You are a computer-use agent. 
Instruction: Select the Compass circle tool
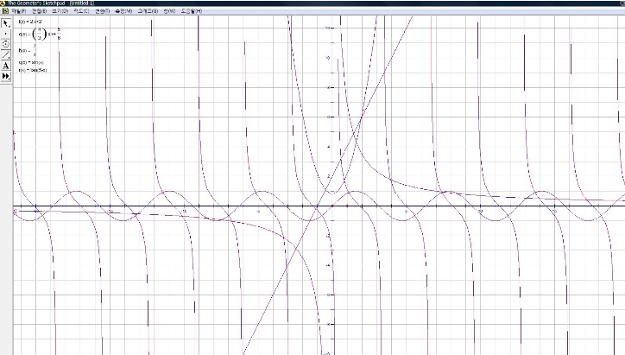pyautogui.click(x=5, y=44)
